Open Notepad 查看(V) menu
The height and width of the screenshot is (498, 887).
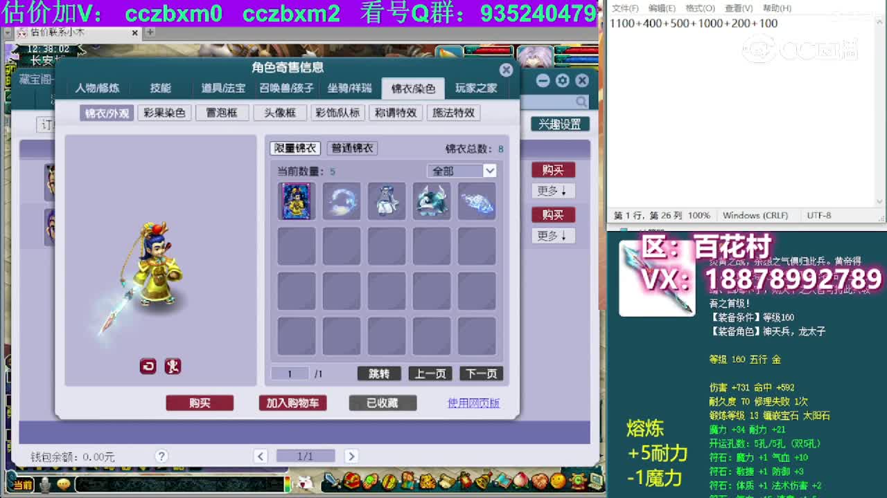coord(738,8)
